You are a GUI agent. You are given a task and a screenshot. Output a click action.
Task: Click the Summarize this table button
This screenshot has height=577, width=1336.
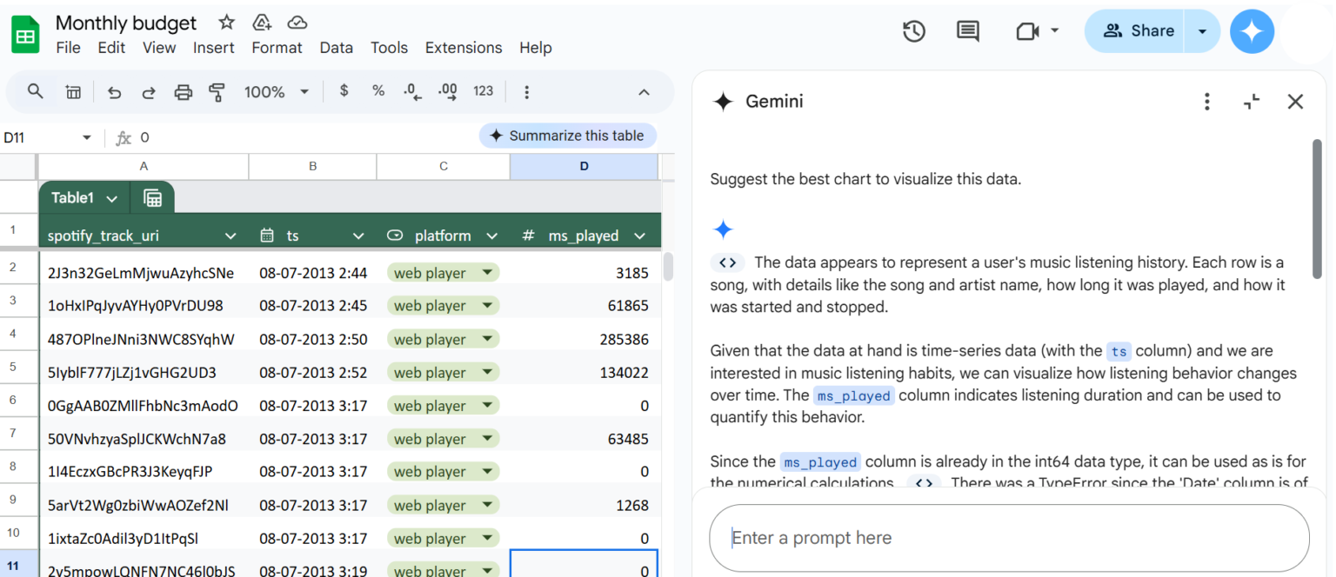tap(567, 136)
